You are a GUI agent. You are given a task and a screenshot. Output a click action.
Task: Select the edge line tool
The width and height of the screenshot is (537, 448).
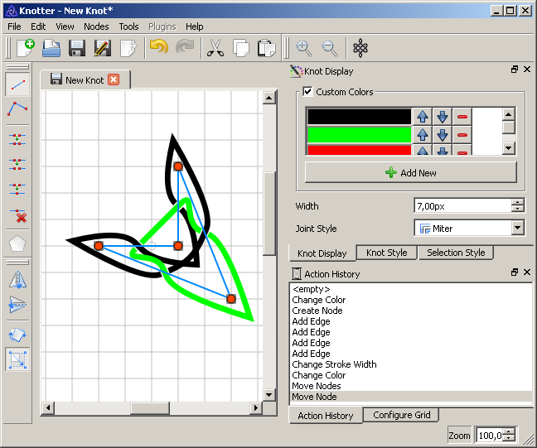[x=17, y=84]
